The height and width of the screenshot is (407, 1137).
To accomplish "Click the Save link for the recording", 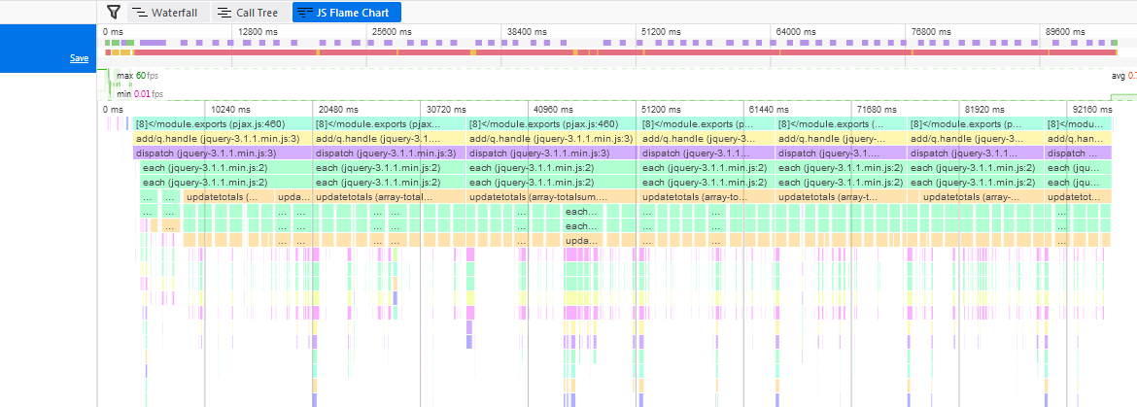I will (x=79, y=58).
